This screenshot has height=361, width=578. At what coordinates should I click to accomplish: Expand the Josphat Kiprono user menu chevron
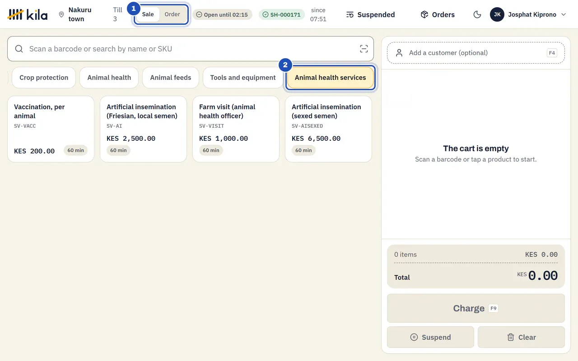[564, 14]
